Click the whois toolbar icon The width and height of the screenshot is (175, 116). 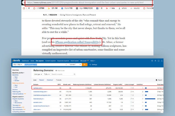tap(119, 8)
